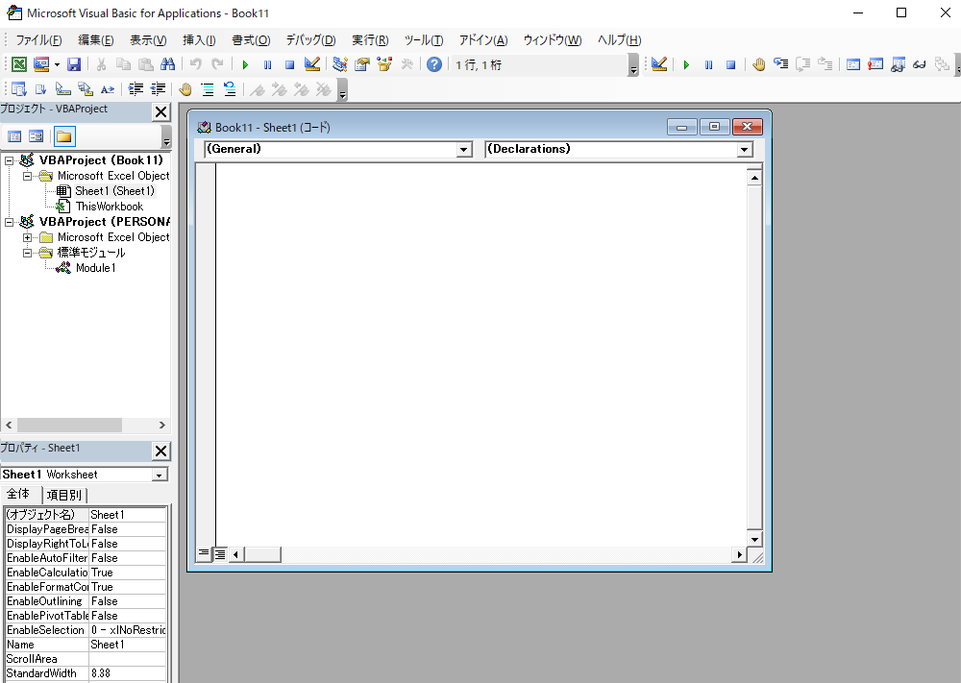Switch to Procedure View in the code window

point(204,554)
